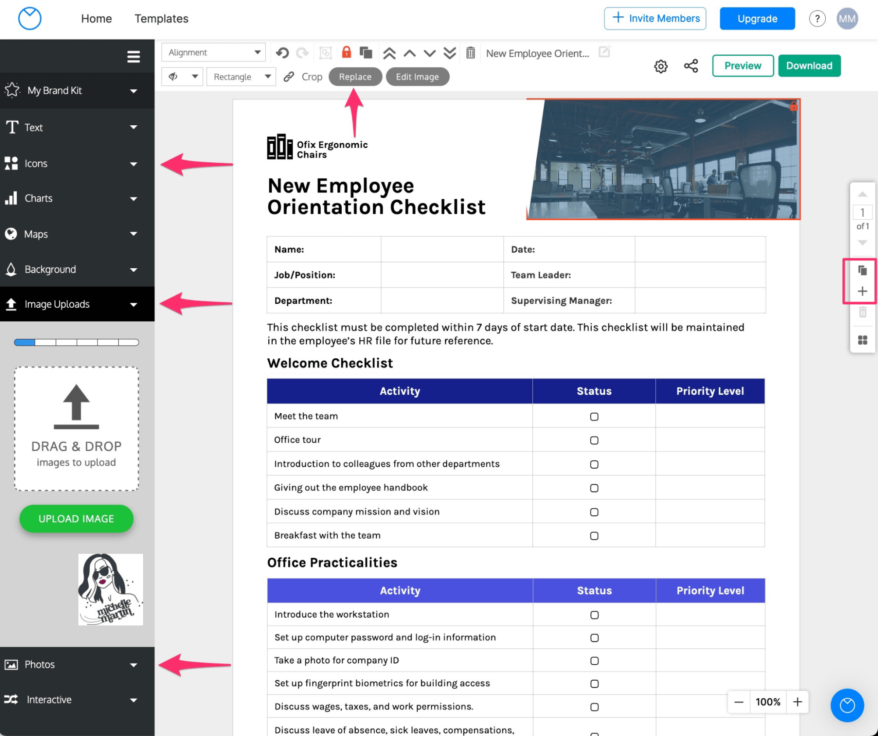This screenshot has width=878, height=736.
Task: Click the Replace image button
Action: [354, 77]
